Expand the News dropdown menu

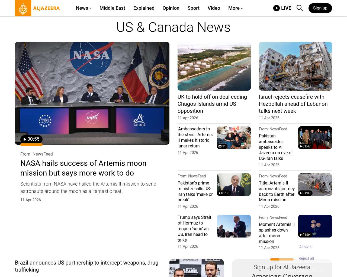click(83, 8)
